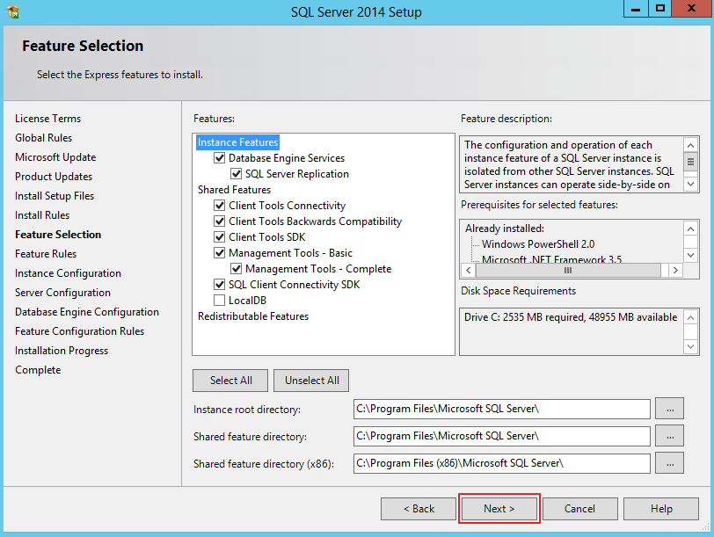Click the Unselect All button

(311, 381)
